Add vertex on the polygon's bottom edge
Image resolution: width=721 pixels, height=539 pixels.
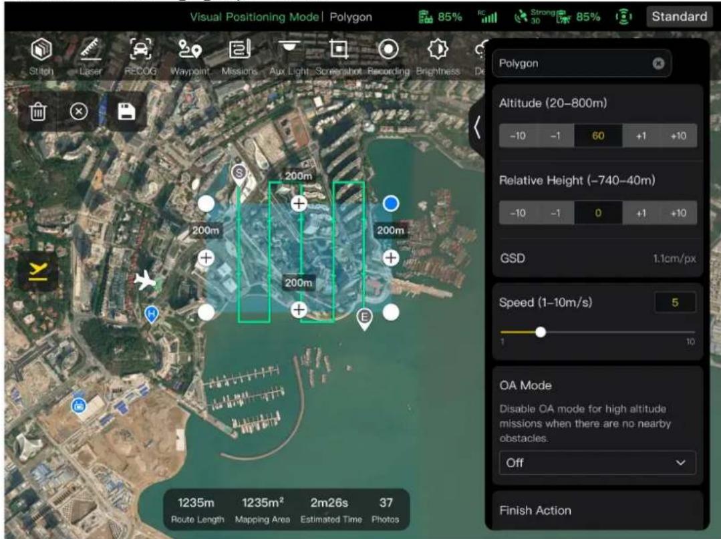(299, 310)
